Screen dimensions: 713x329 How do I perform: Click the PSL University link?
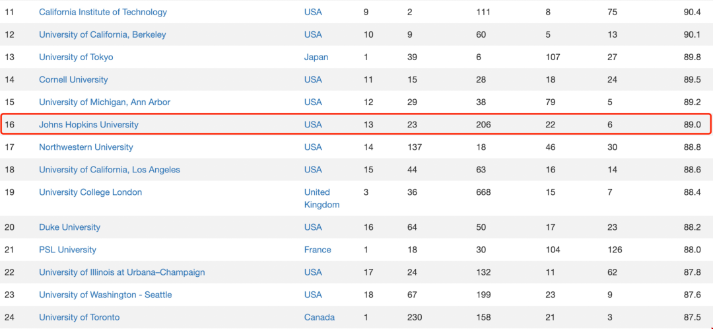click(x=68, y=250)
